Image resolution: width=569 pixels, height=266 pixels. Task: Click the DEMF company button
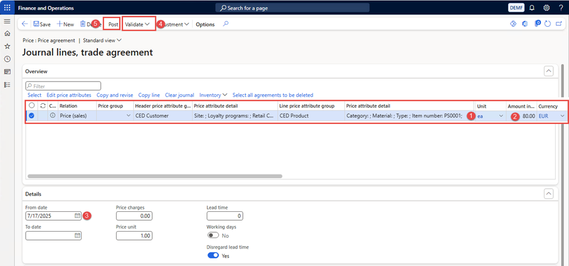(516, 8)
